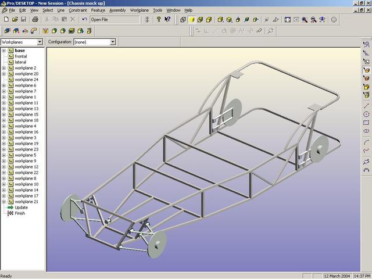Select workplane 18 in the tree
The height and width of the screenshot is (279, 372).
[26, 120]
